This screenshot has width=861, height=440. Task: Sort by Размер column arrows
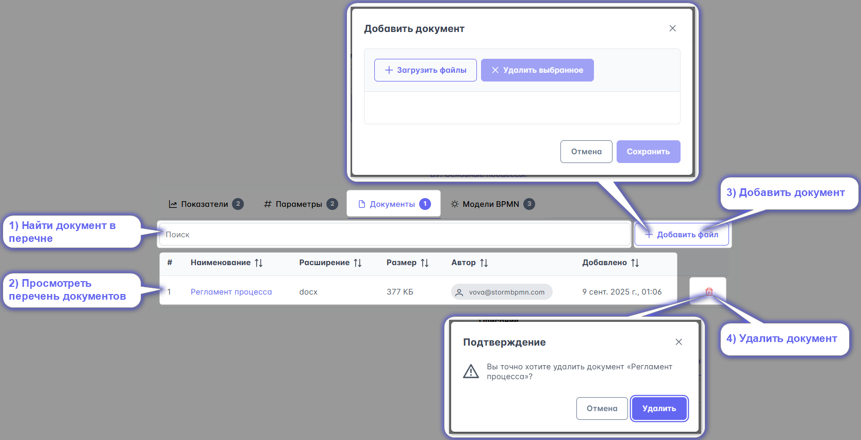tap(424, 263)
